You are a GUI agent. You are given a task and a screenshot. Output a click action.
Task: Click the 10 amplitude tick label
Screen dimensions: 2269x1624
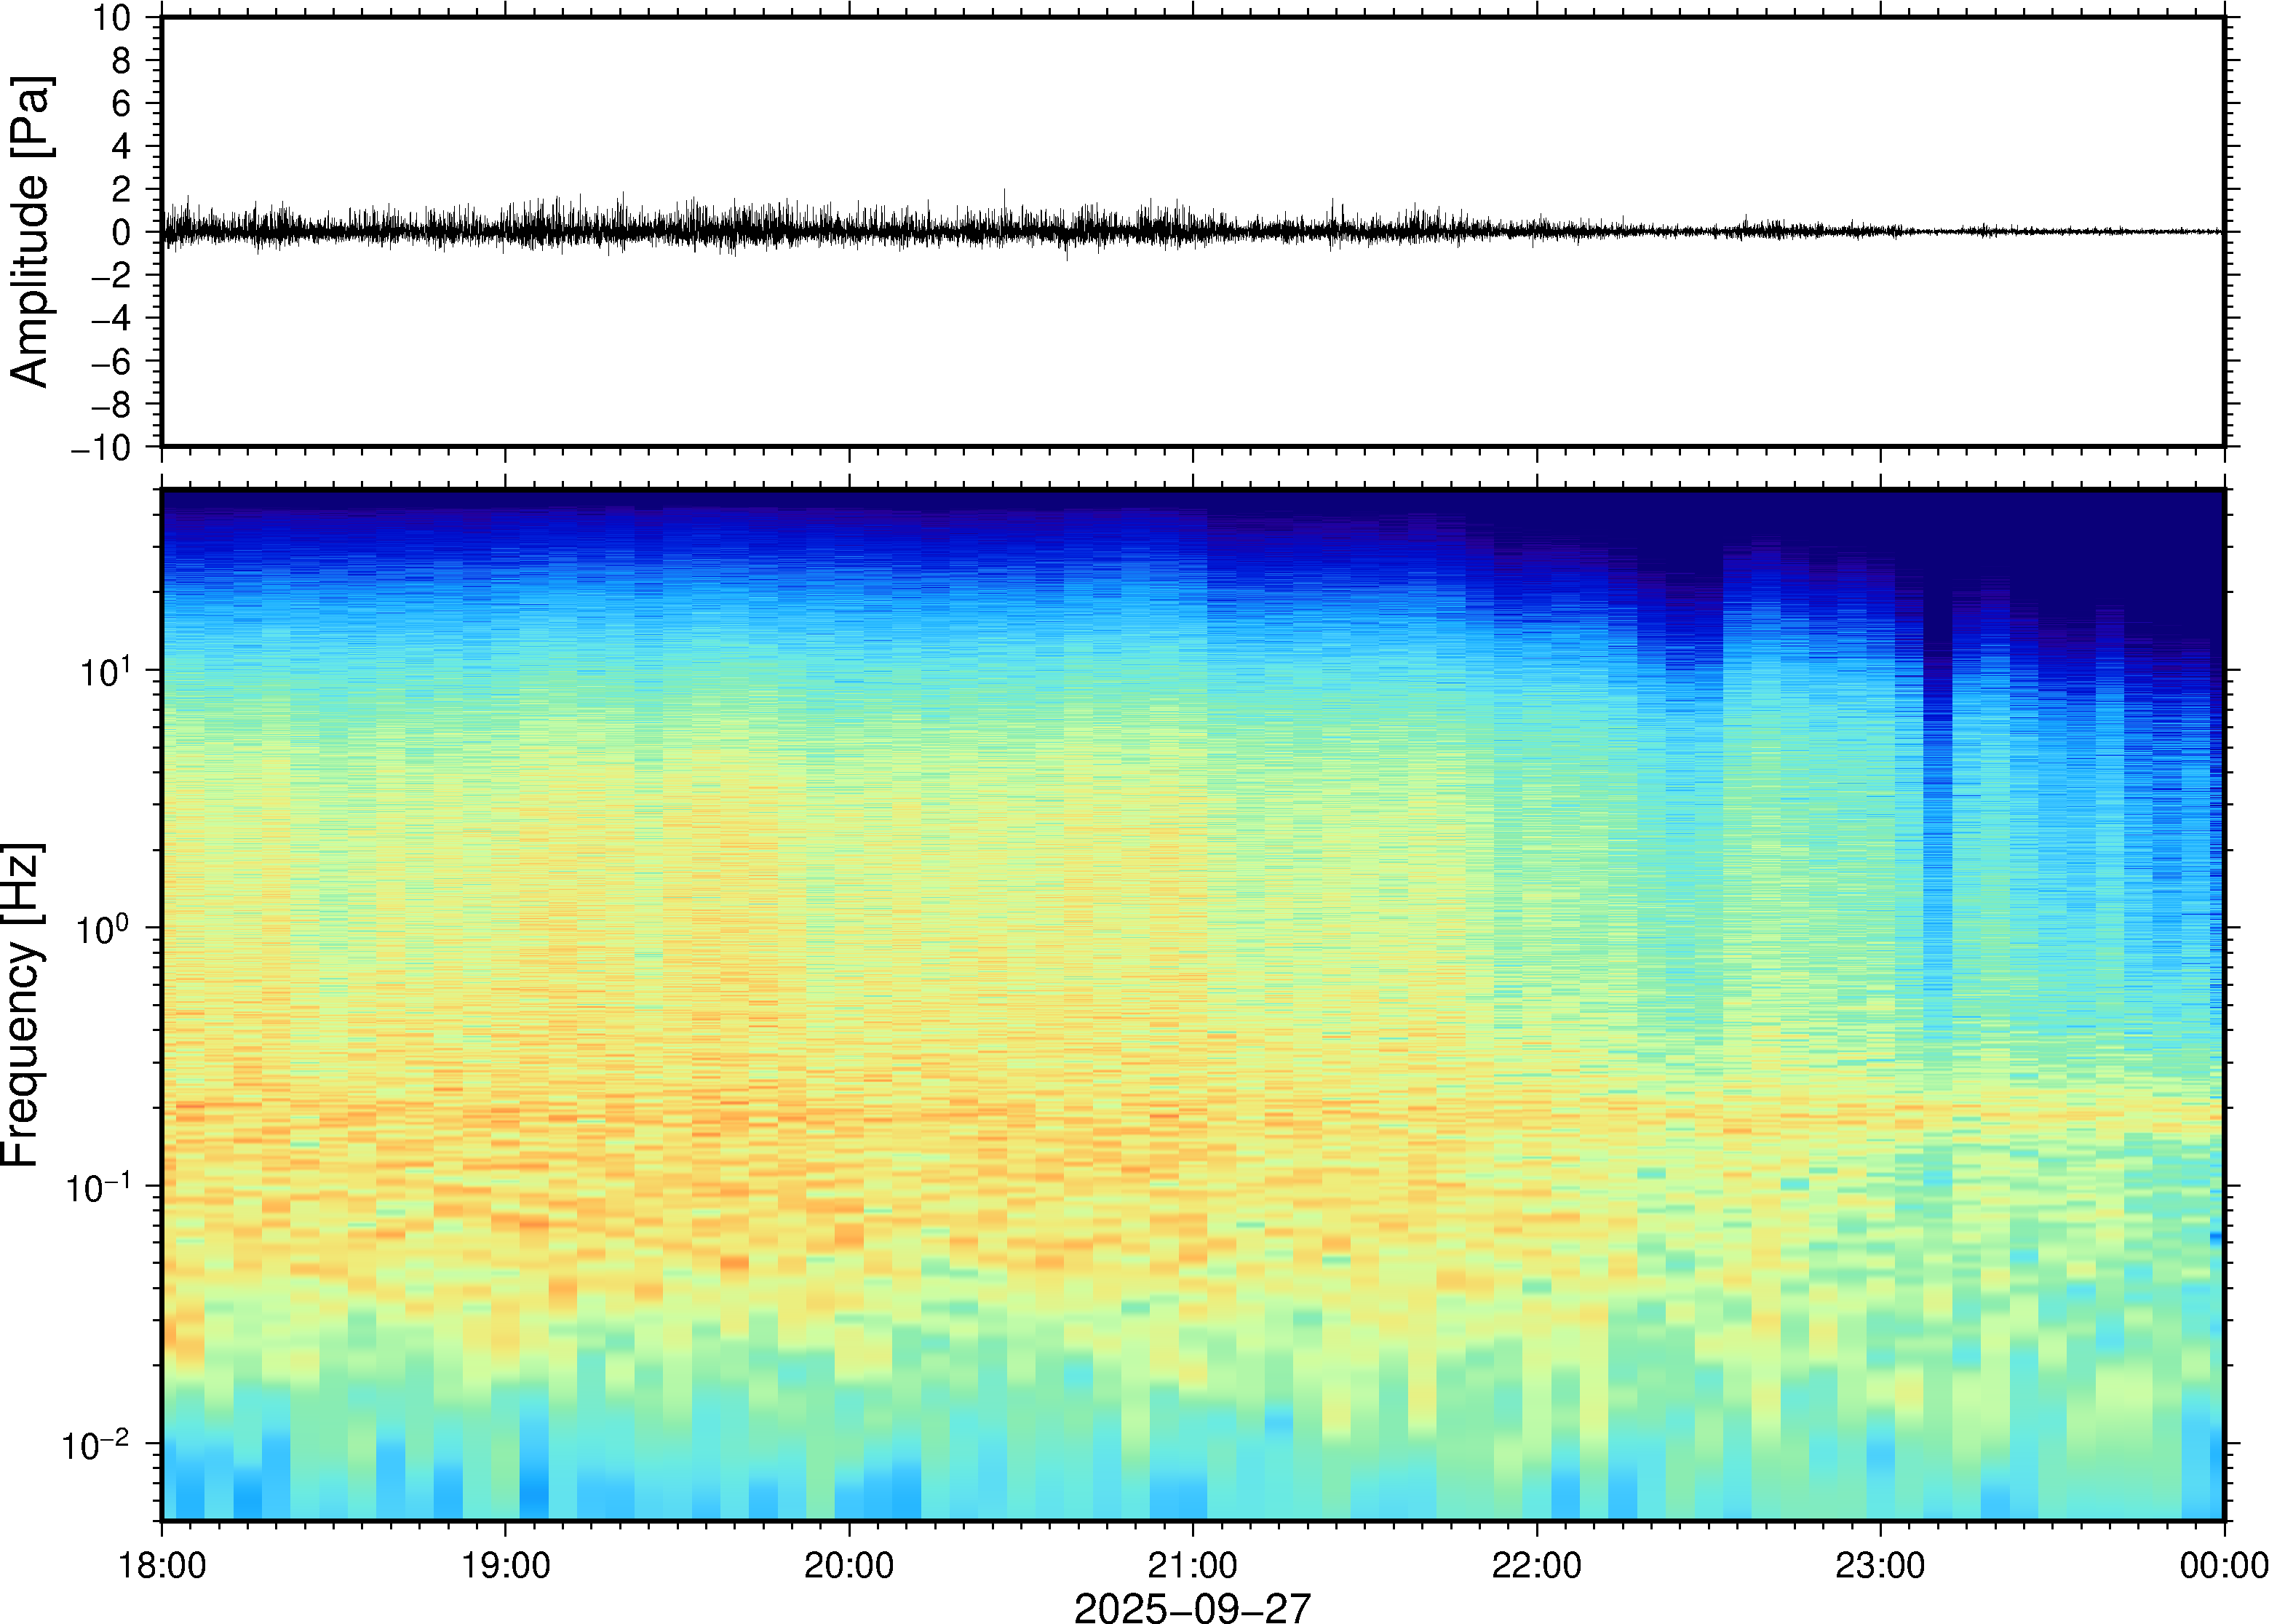112,18
